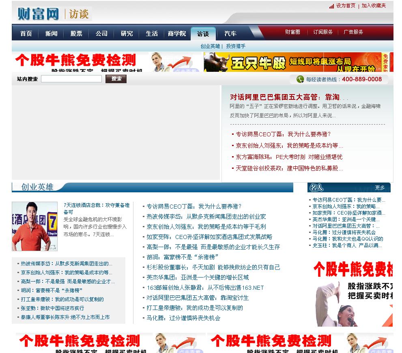Screen dimensions: 402x353
Task: Click the 设为首页 link
Action: pyautogui.click(x=346, y=6)
